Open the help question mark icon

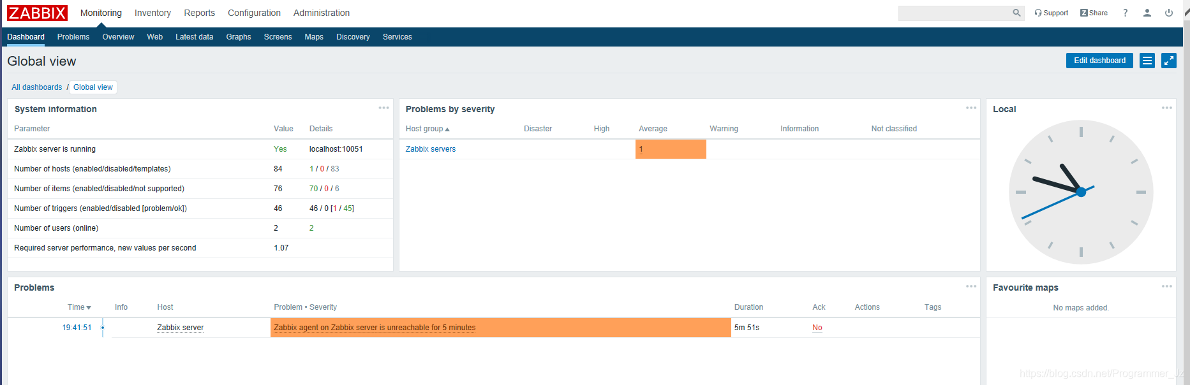1126,13
